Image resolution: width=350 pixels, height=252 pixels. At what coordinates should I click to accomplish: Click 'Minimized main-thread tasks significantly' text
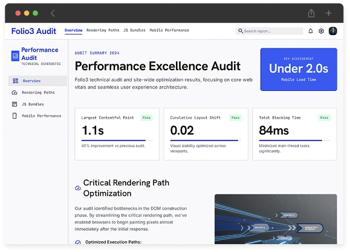pos(284,148)
